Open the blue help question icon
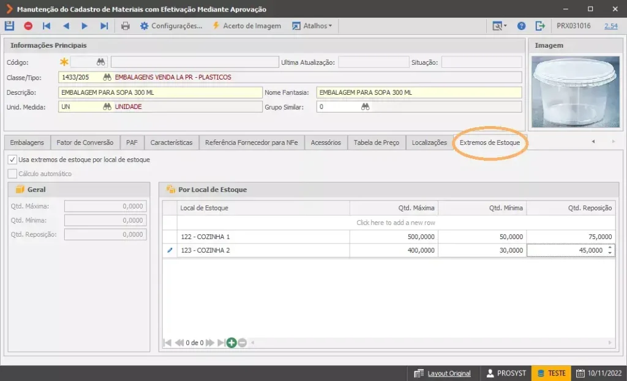 click(x=521, y=26)
